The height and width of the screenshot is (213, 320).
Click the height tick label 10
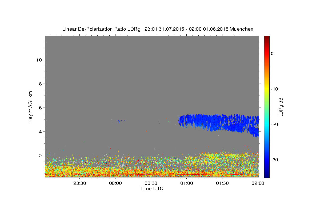point(39,60)
